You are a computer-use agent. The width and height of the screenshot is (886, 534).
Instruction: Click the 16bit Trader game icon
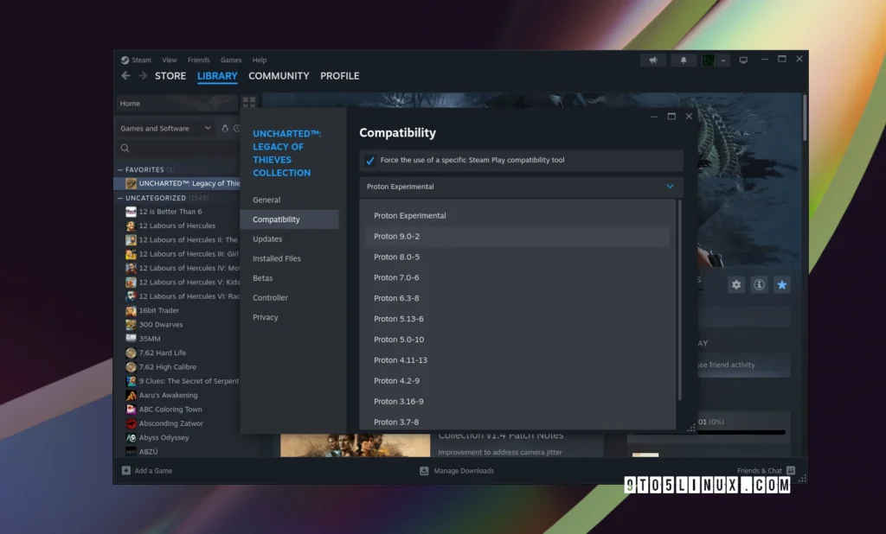[x=132, y=310]
